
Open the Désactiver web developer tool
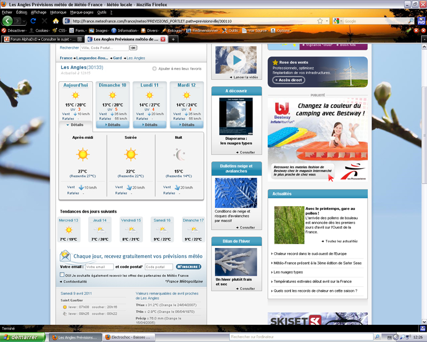(14, 30)
